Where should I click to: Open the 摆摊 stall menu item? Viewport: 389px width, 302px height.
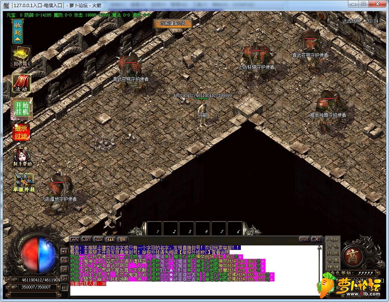[x=333, y=268]
